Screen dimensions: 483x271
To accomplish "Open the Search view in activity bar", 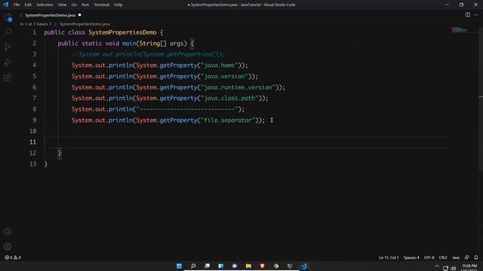I will coord(8,32).
